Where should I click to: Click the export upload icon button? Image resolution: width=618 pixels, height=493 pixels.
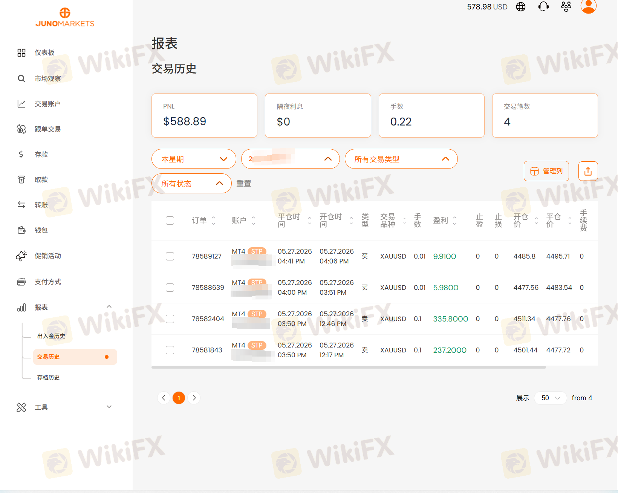pos(588,171)
